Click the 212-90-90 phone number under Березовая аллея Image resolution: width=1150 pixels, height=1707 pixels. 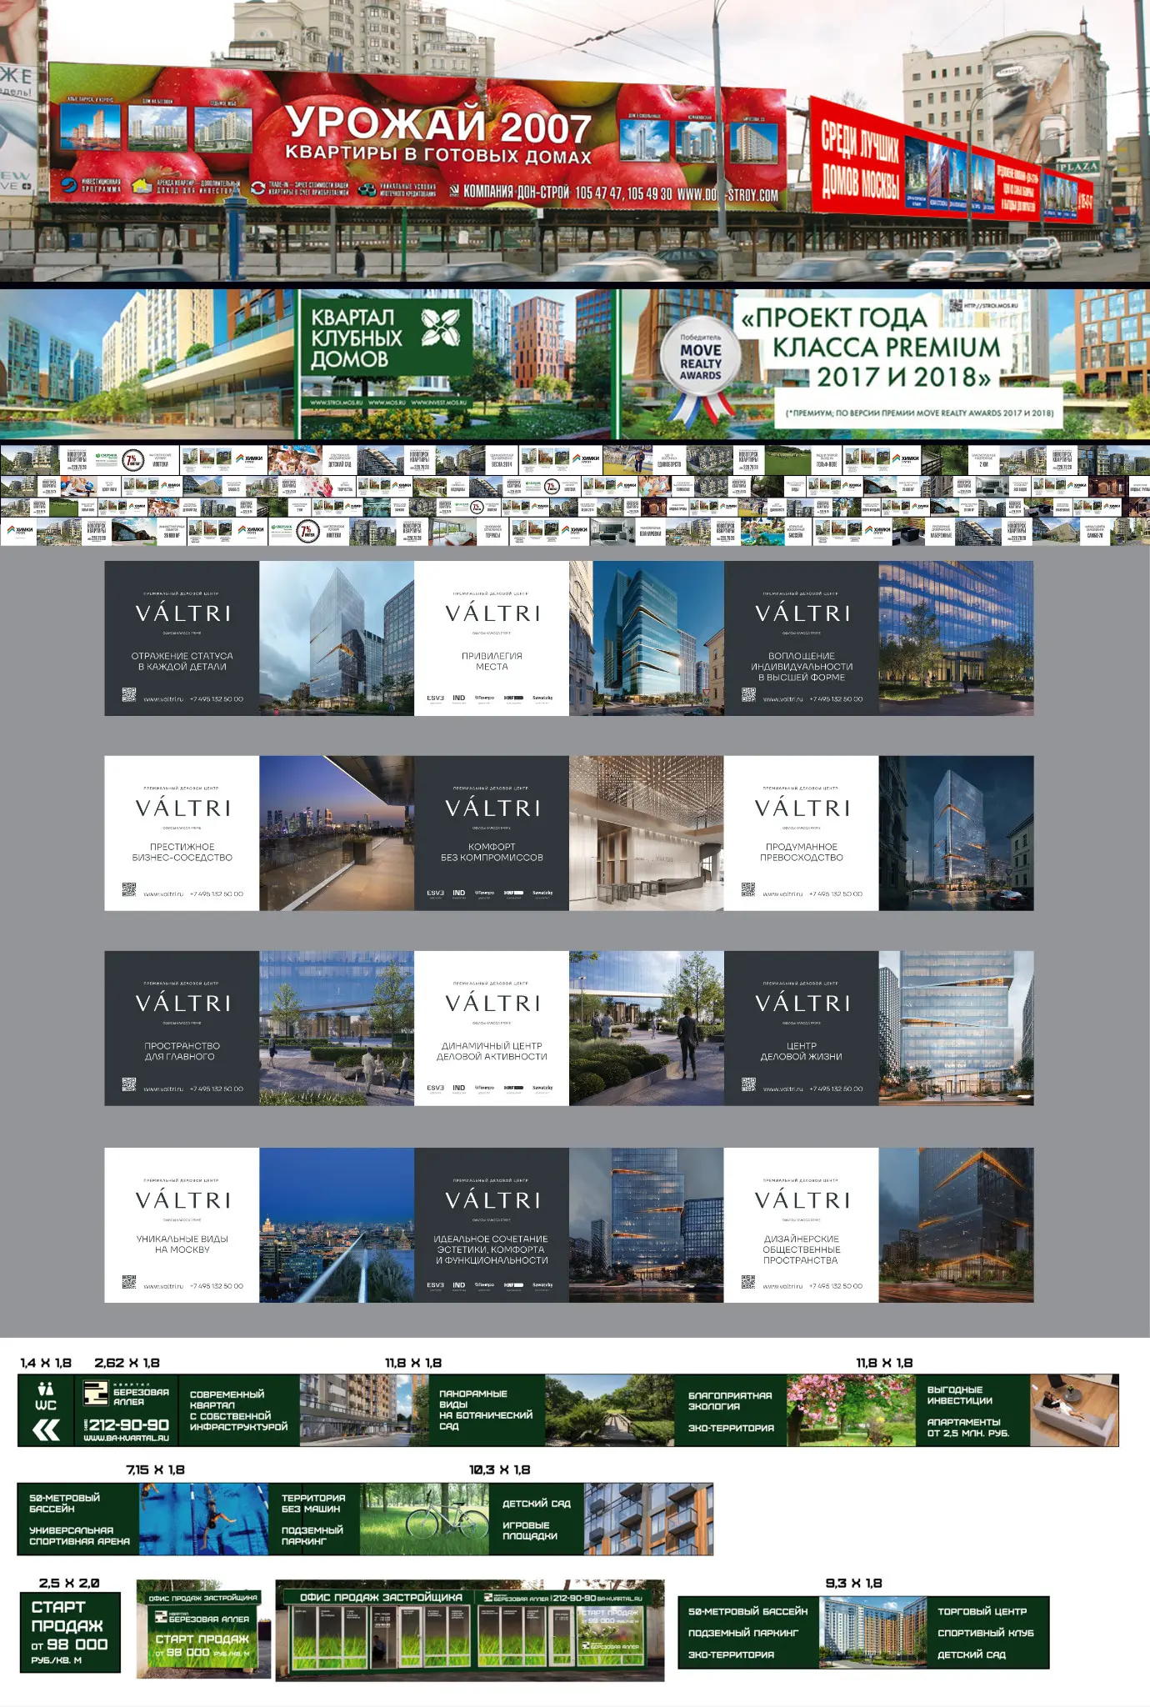[x=128, y=1424]
